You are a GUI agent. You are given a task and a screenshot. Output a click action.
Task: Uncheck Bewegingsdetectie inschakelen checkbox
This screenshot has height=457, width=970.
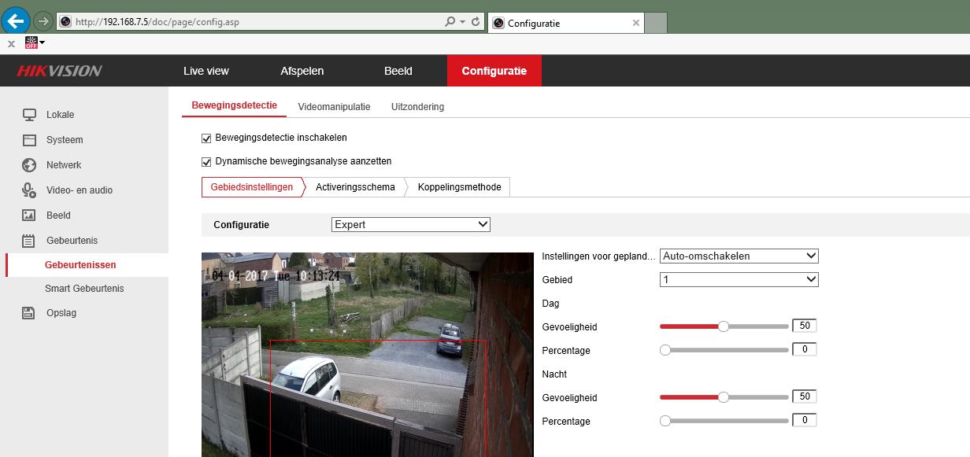[x=207, y=138]
